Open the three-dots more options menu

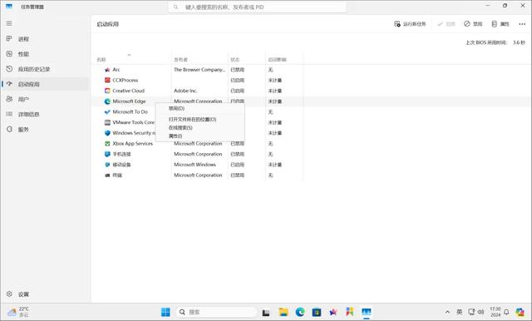(522, 24)
